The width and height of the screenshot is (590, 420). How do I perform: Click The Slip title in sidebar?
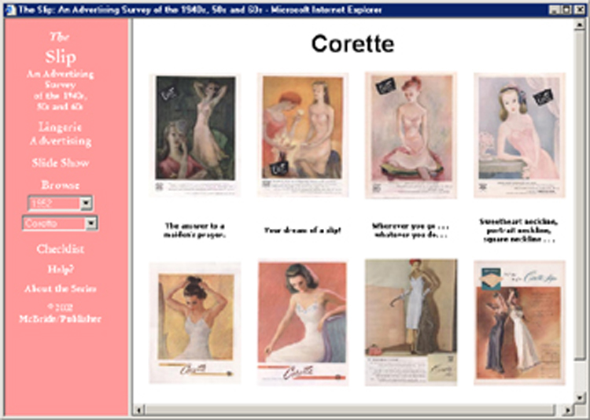pos(61,49)
